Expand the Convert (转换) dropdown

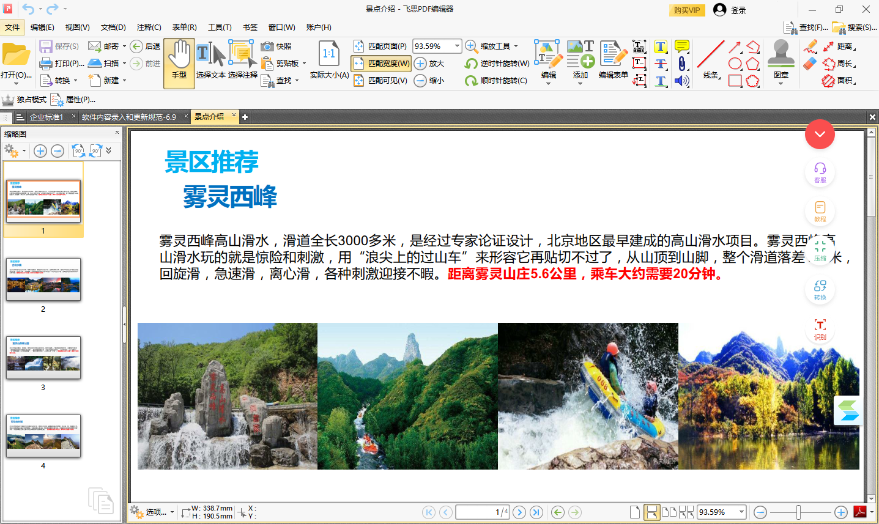75,81
